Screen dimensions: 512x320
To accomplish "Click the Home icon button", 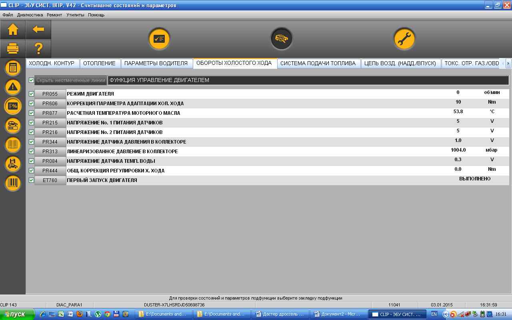I will pyautogui.click(x=13, y=29).
